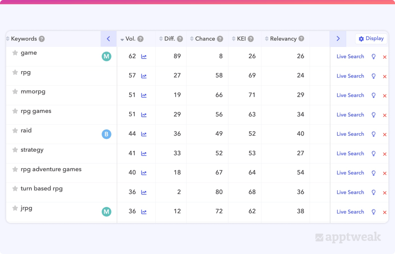Click the M badge on game row
The width and height of the screenshot is (395, 254).
click(106, 57)
